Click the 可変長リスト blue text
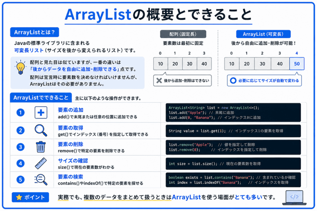 tap(29, 50)
